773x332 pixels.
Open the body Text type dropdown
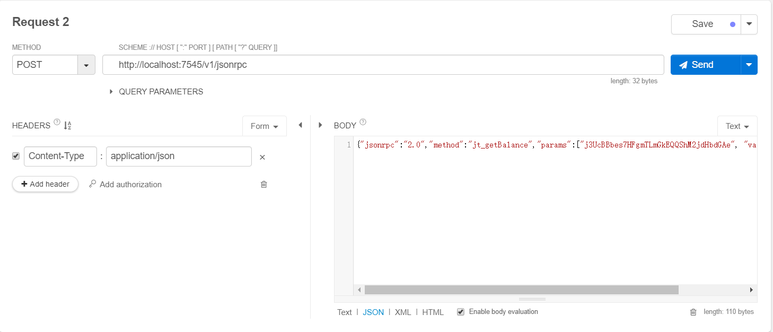(737, 126)
